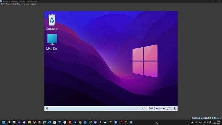Open File Explorer from host taskbar
Screen dimensions: 222x125
tap(29, 122)
